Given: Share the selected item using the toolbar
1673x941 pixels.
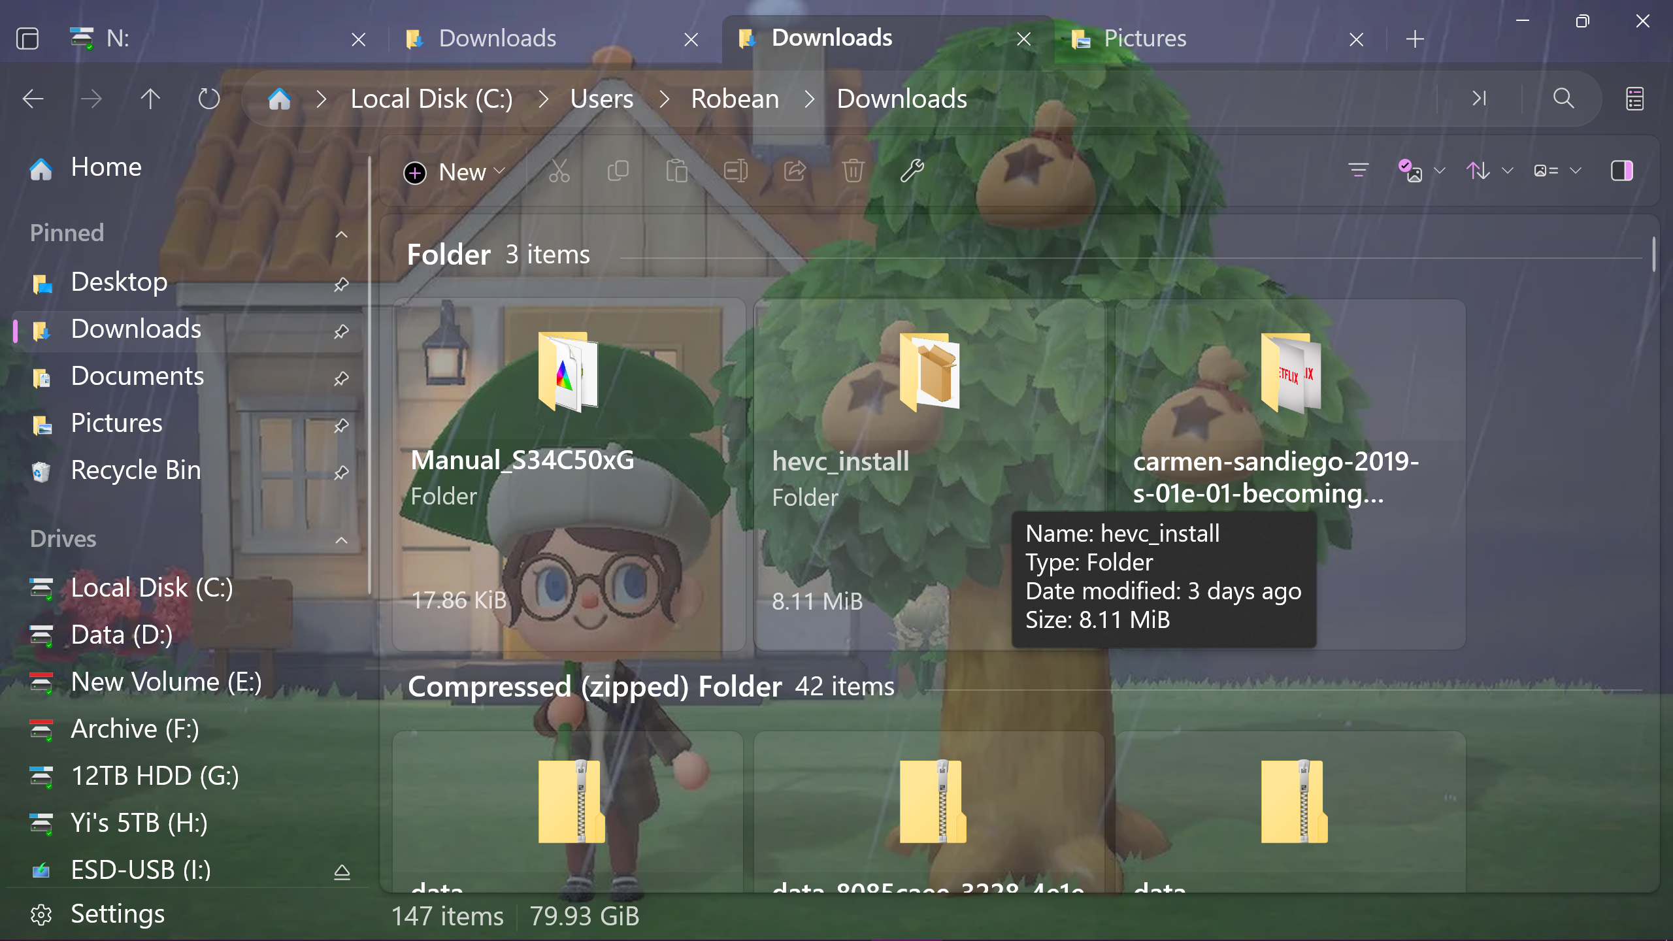Looking at the screenshot, I should [x=794, y=171].
